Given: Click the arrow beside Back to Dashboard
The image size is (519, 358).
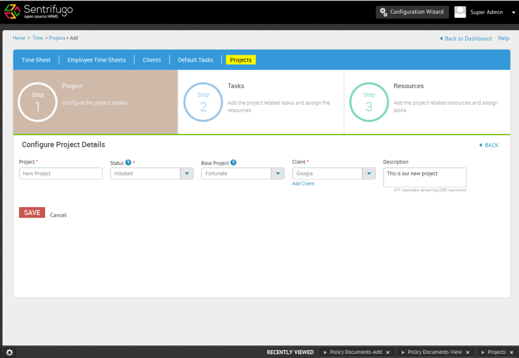Looking at the screenshot, I should 441,38.
